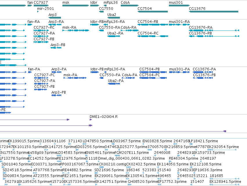
Task: Select the fan-RA transcript
Action: click(30, 25)
